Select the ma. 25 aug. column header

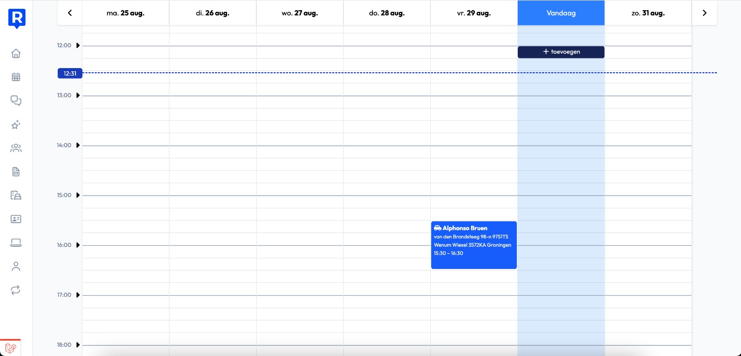coord(126,13)
